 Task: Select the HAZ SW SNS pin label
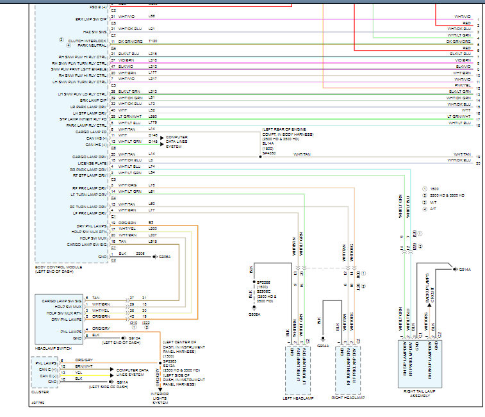coord(94,32)
